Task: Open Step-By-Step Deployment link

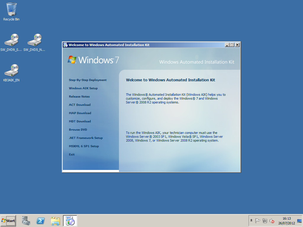Action: [x=88, y=80]
